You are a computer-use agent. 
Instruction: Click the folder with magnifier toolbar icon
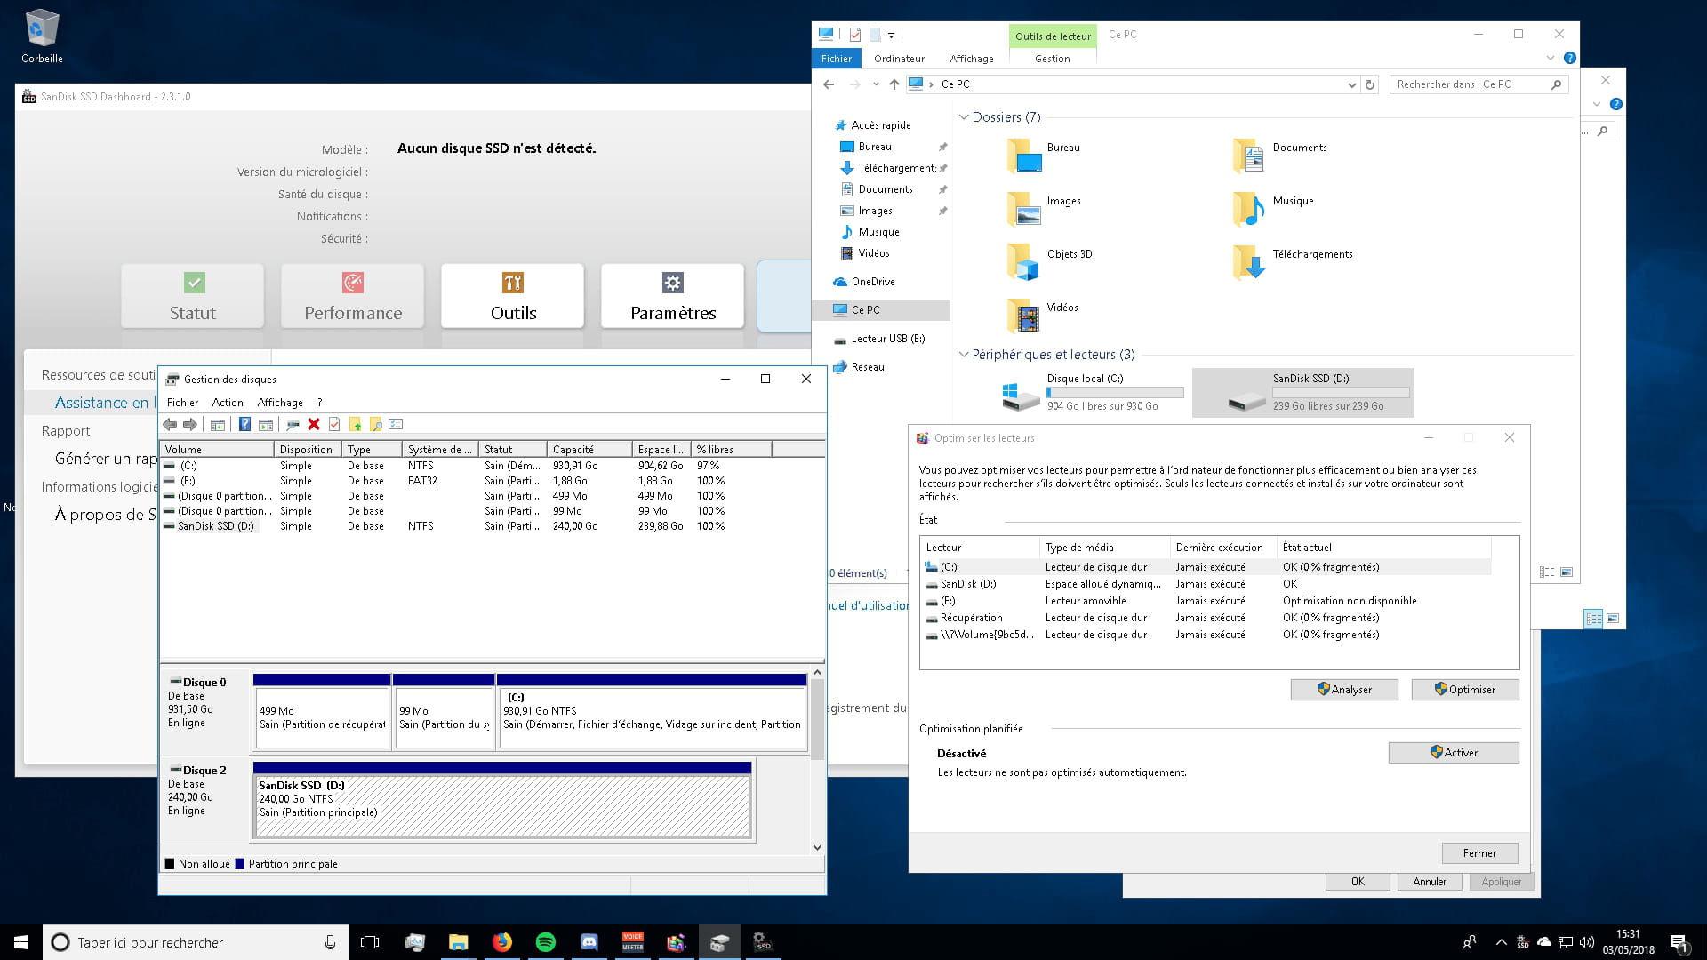click(375, 425)
